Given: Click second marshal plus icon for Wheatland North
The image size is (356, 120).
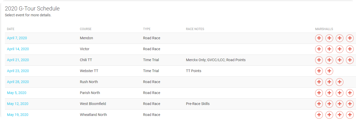Looking at the screenshot, I should [x=329, y=115].
